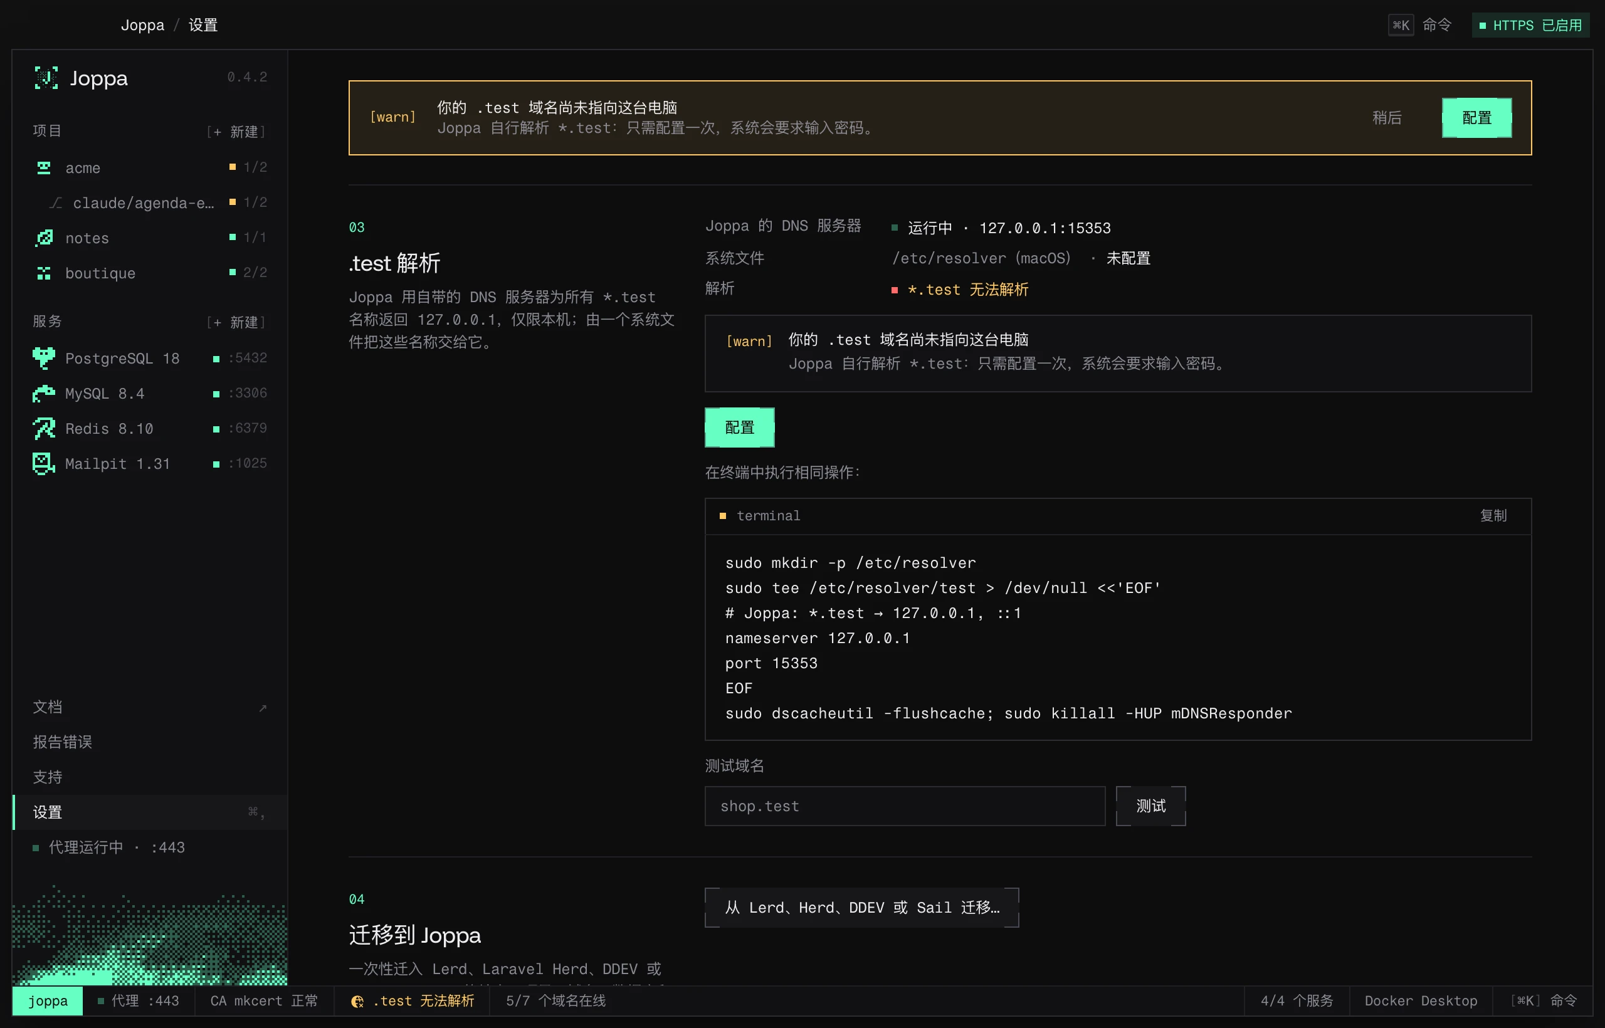Open the Lerd, Herd, DDEV migration button
The height and width of the screenshot is (1028, 1605).
pos(862,907)
